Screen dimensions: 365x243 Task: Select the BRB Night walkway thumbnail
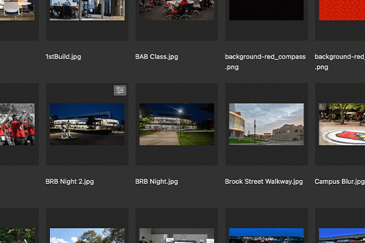click(x=176, y=124)
